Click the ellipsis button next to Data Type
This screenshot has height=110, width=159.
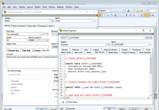click(43, 34)
